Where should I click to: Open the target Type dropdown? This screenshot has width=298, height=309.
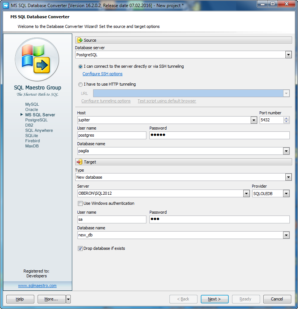click(x=288, y=177)
